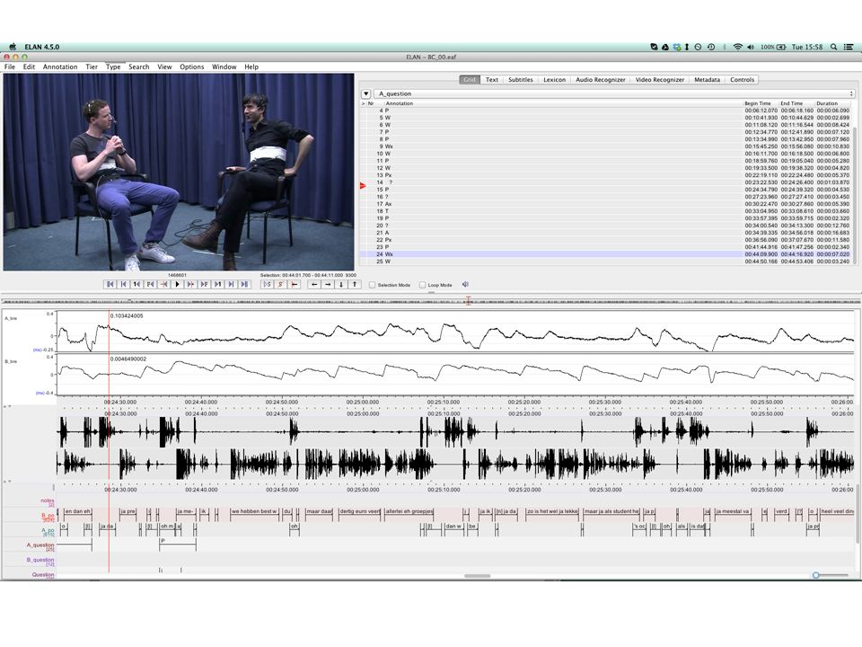Enable Loop Mode checkbox

pos(422,285)
